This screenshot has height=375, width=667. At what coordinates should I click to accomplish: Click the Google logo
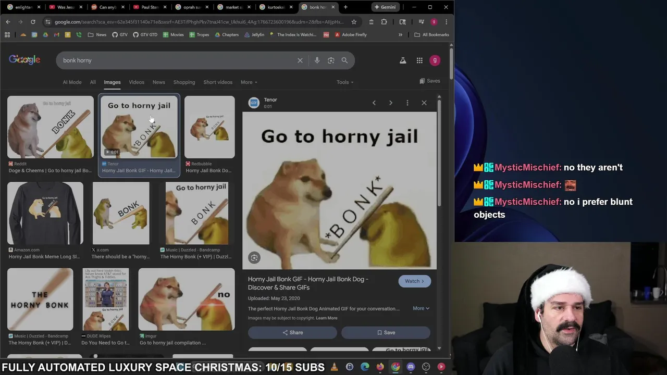click(24, 60)
